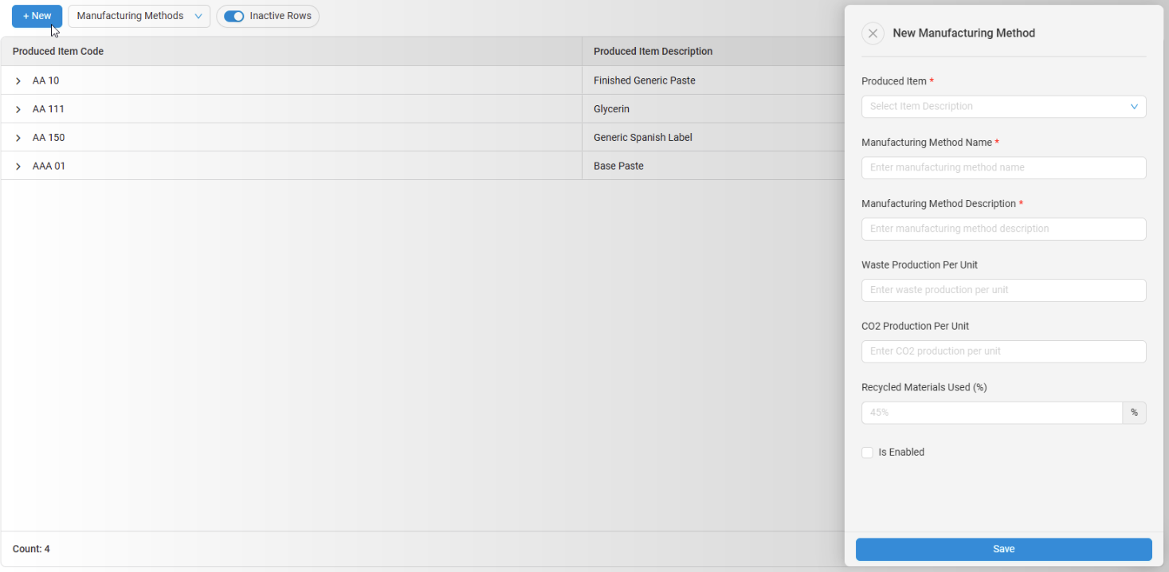Click the percent sign addon icon
Screen dimensions: 1169x572
pyautogui.click(x=1134, y=413)
